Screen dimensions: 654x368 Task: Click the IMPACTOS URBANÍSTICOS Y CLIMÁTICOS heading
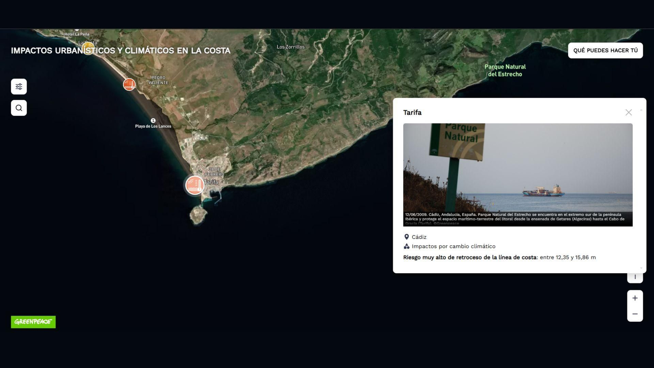[x=121, y=51]
